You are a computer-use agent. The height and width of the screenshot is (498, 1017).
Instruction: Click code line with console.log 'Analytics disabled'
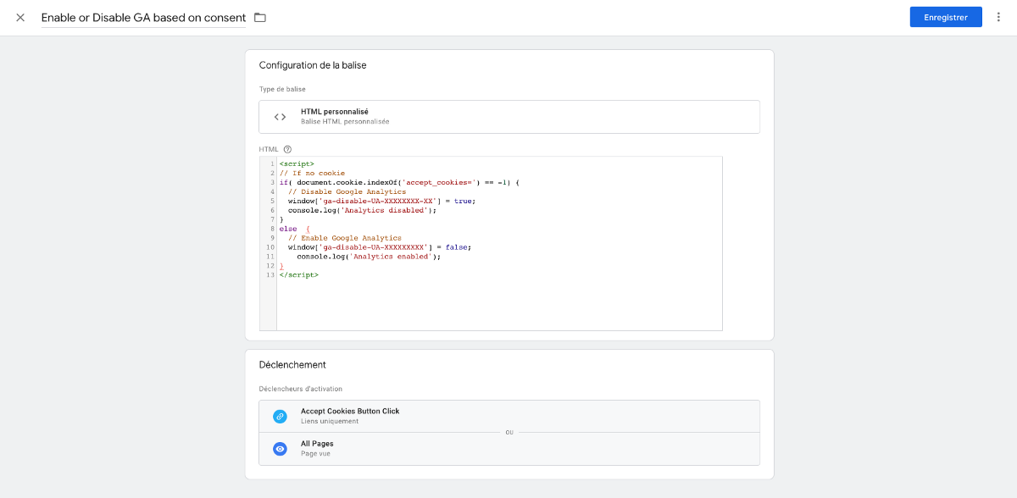tap(362, 210)
